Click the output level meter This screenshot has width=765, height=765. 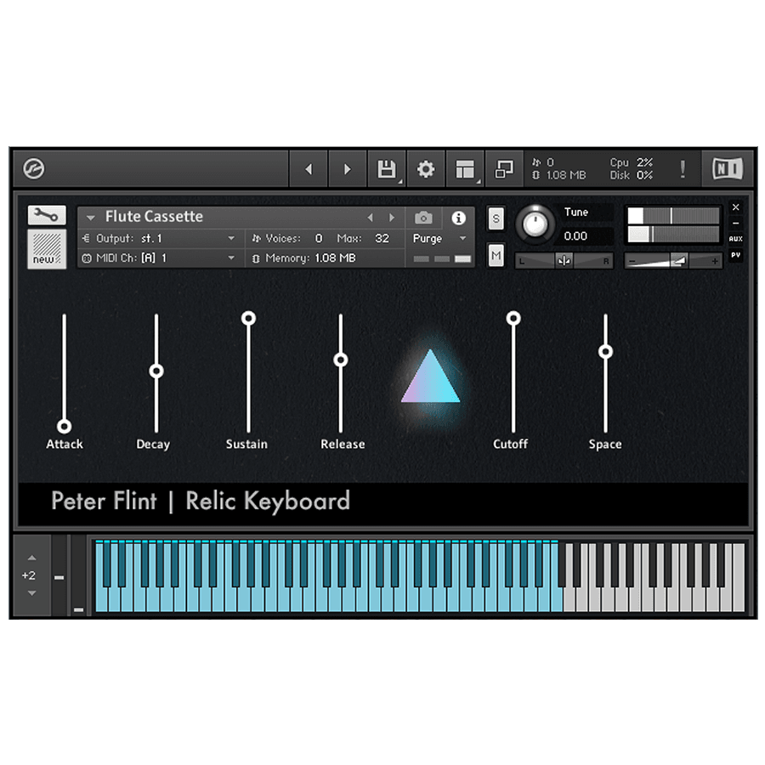pyautogui.click(x=673, y=224)
